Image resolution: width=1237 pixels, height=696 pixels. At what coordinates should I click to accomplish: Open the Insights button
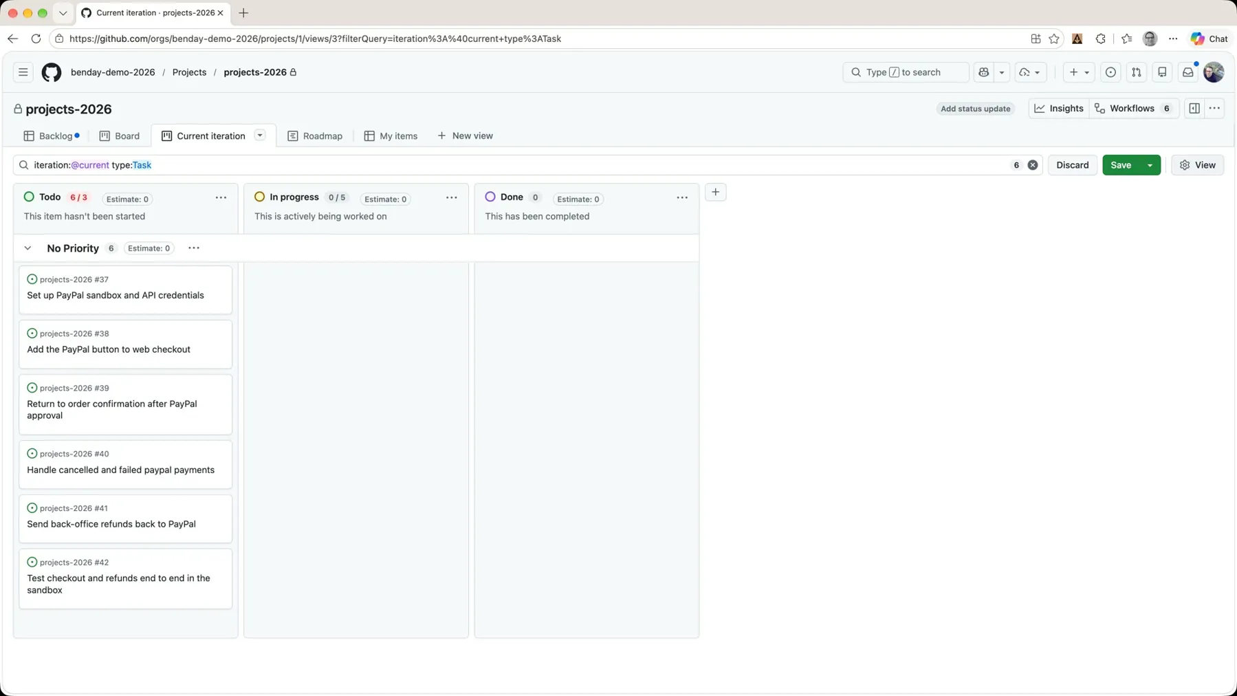[x=1059, y=109]
